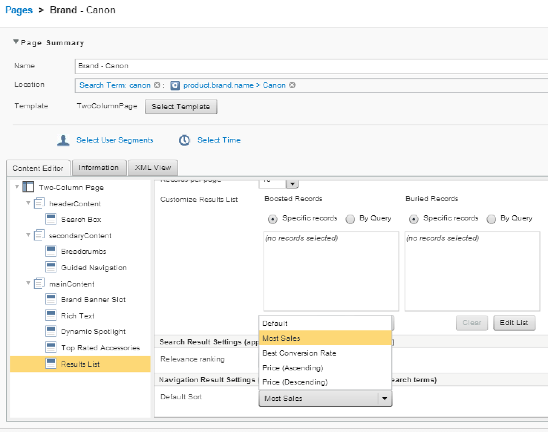Switch to the Content Editor tab

pos(38,168)
